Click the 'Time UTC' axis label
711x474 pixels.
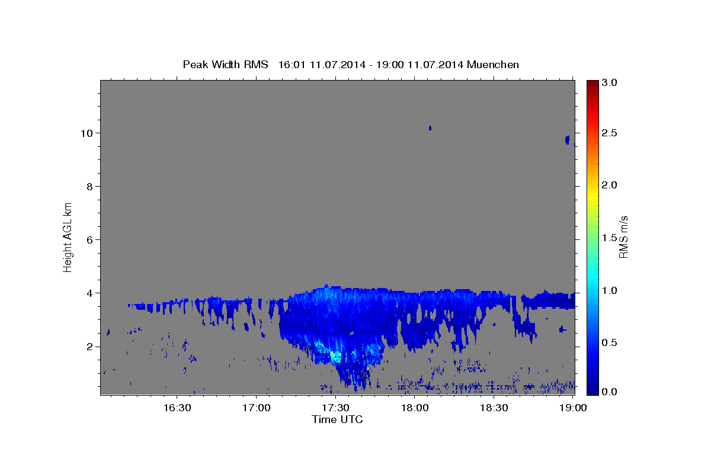tap(337, 419)
